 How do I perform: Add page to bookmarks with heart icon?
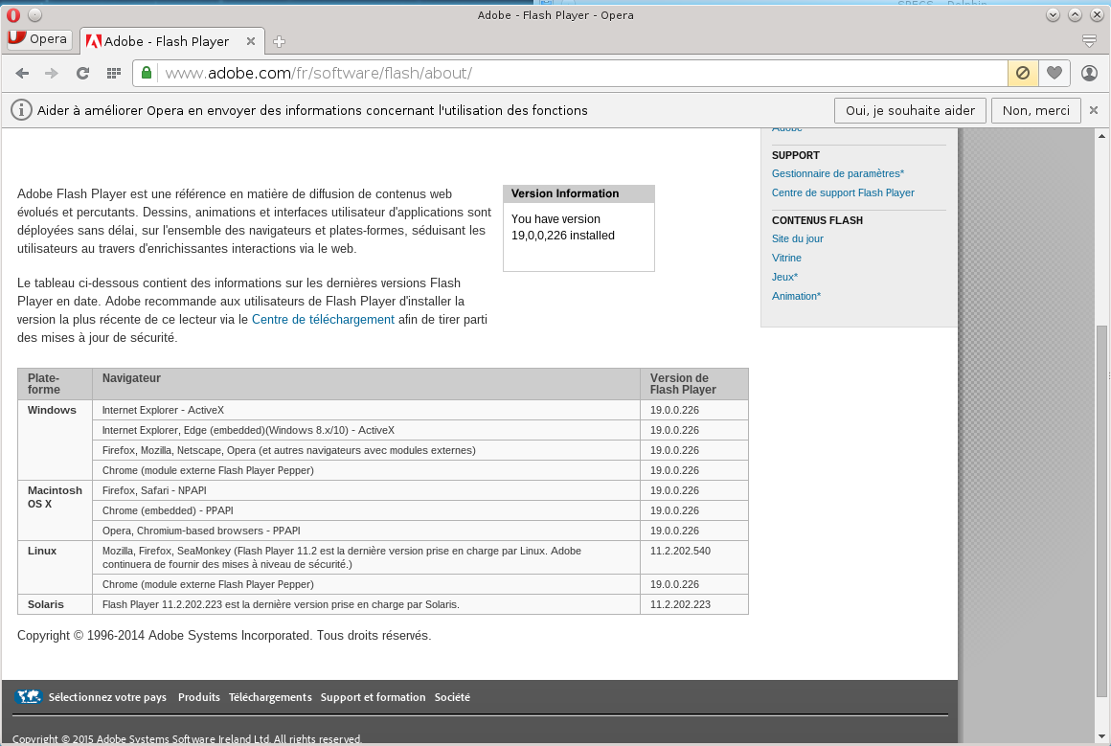[1054, 73]
